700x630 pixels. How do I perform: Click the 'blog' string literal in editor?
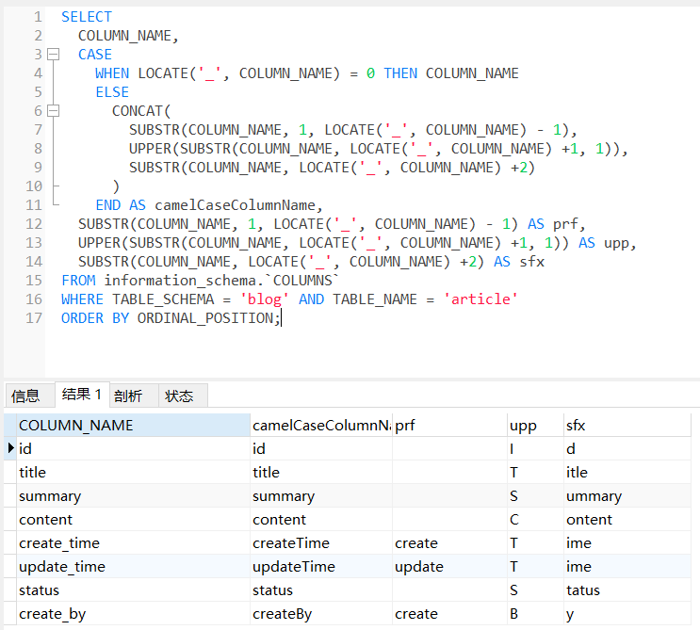tap(265, 299)
